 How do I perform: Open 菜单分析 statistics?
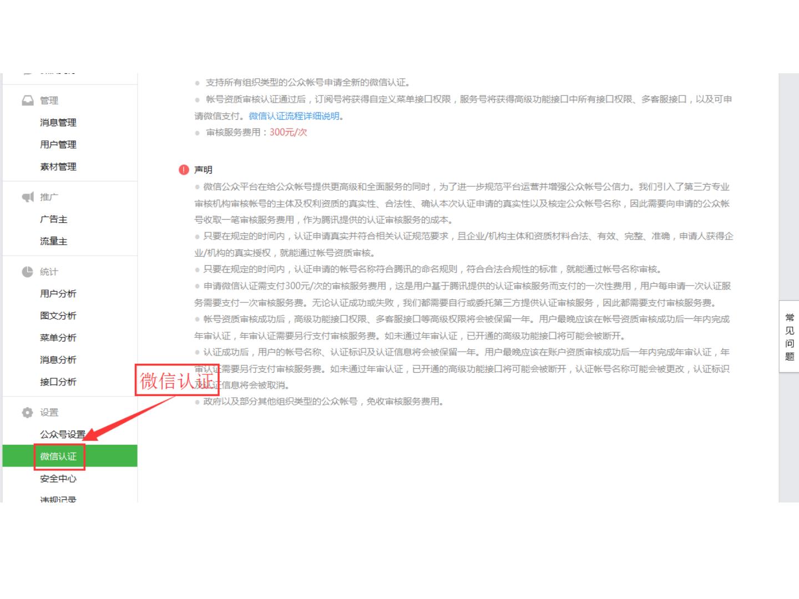click(58, 338)
